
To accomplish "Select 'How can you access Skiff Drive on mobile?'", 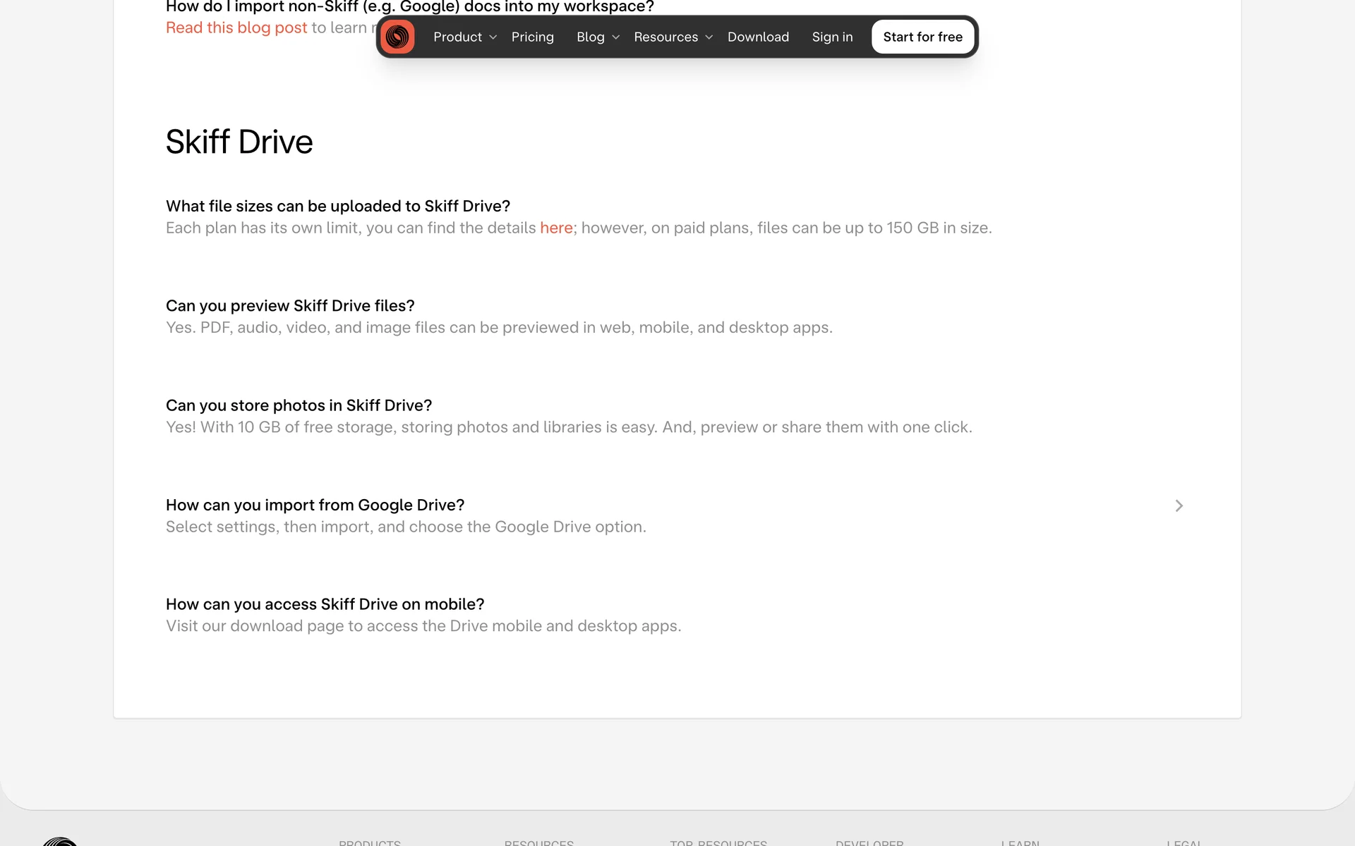I will [x=325, y=604].
